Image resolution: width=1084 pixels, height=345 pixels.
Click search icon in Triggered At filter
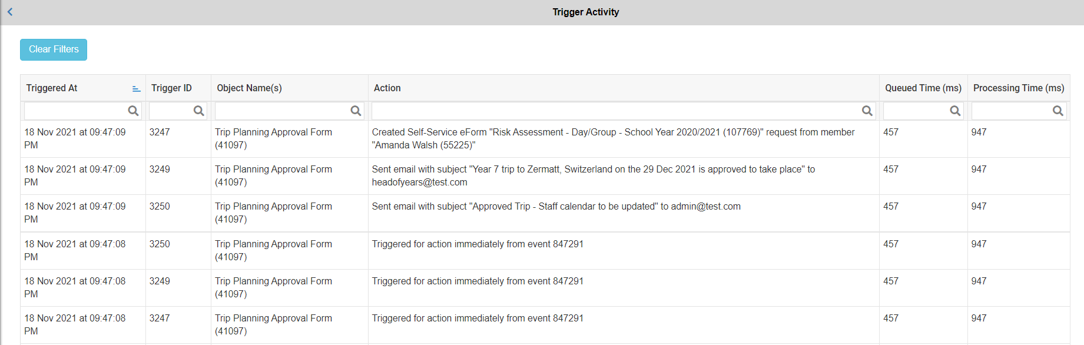133,111
